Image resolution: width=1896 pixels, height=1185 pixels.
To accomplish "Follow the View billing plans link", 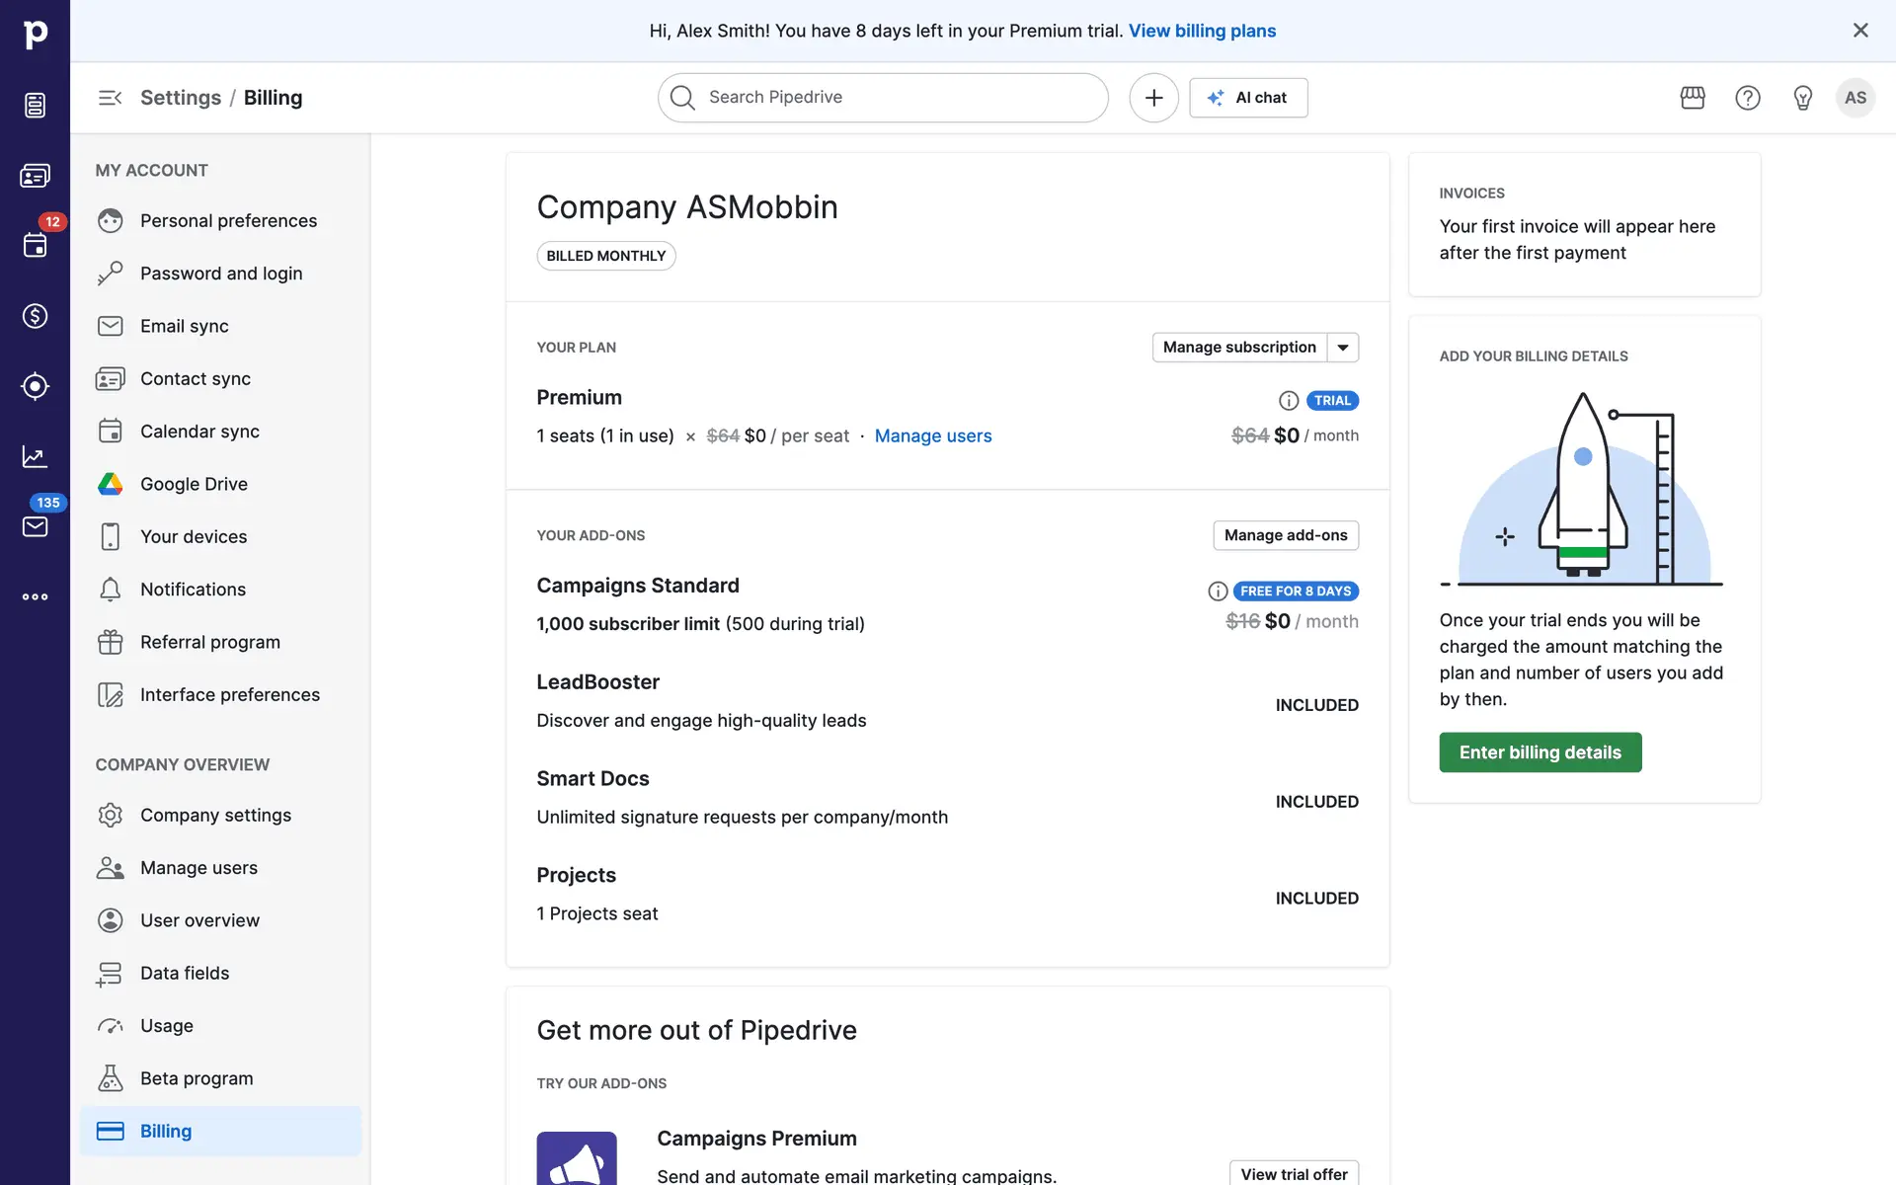I will 1202,31.
